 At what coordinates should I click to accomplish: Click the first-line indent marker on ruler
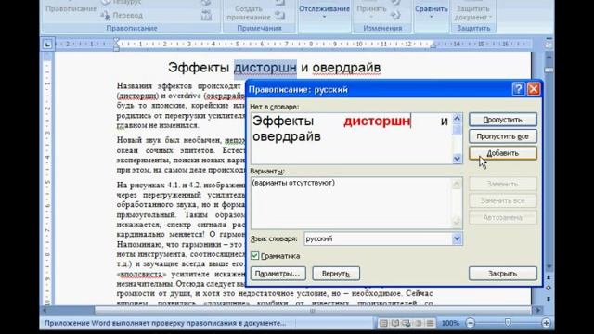(116, 41)
